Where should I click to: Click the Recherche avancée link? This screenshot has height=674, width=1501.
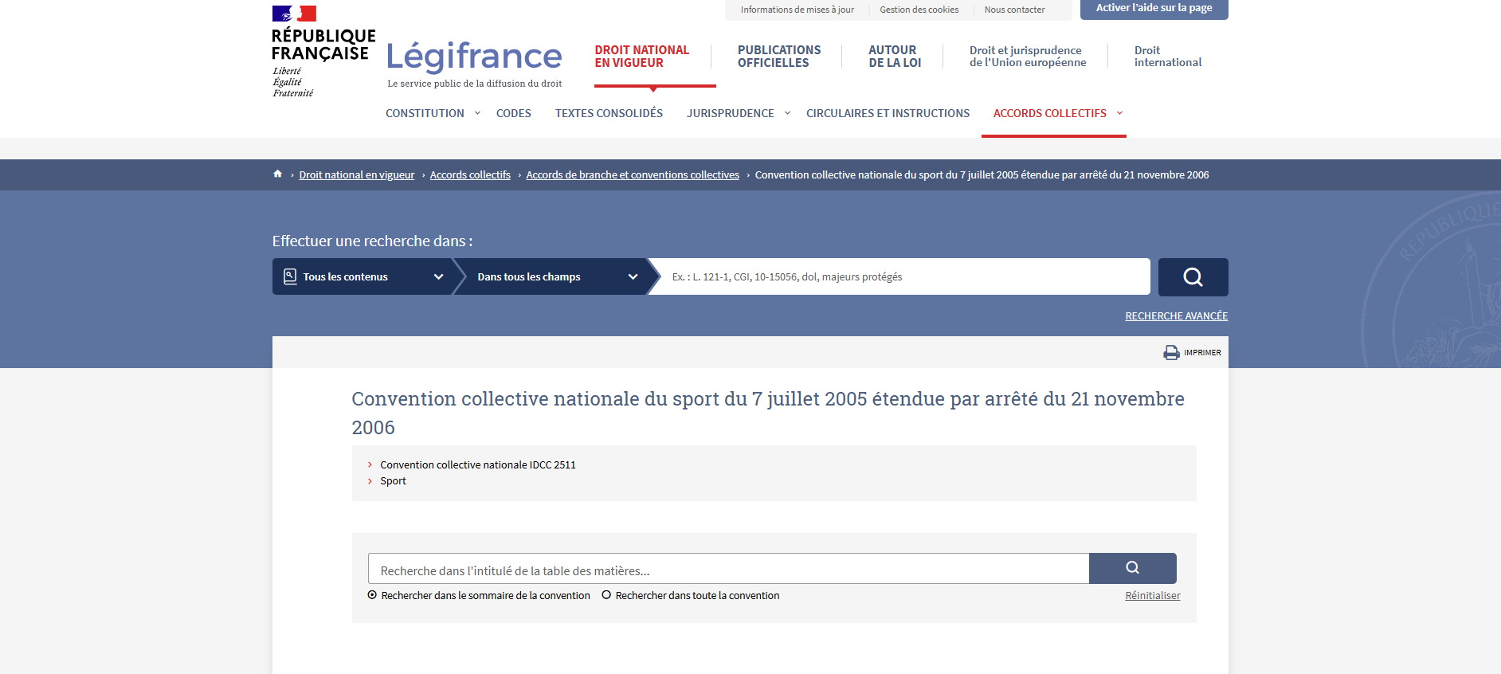(x=1176, y=316)
